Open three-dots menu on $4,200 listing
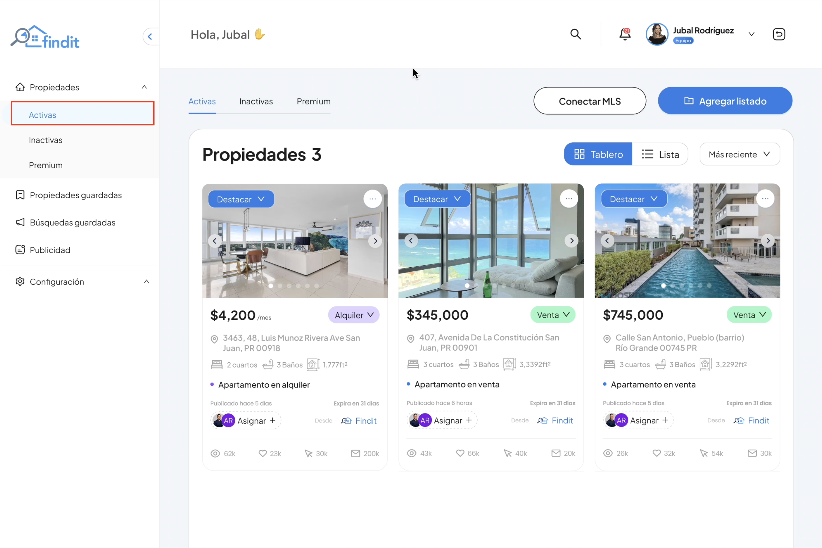 tap(372, 199)
